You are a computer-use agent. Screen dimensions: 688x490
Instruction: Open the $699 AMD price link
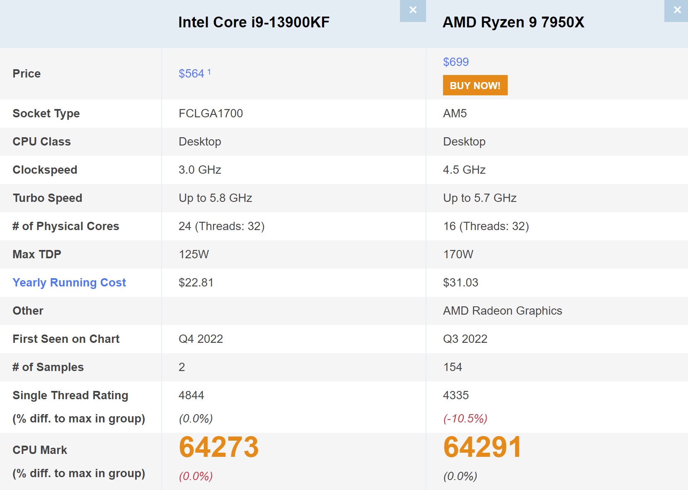point(456,62)
